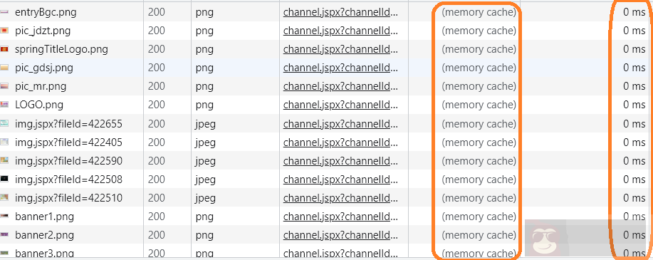
Task: Click the 200 status in banner1.png row
Action: tap(157, 217)
